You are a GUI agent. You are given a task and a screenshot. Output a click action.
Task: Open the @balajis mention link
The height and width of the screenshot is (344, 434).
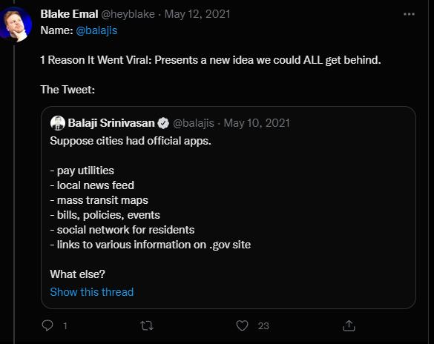pyautogui.click(x=96, y=30)
